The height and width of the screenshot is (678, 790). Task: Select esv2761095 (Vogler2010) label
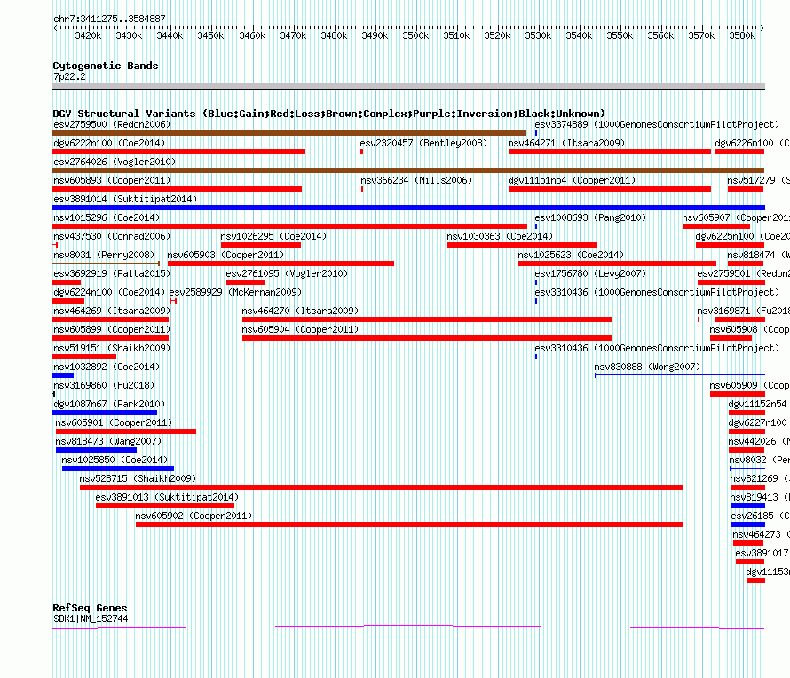pyautogui.click(x=287, y=273)
